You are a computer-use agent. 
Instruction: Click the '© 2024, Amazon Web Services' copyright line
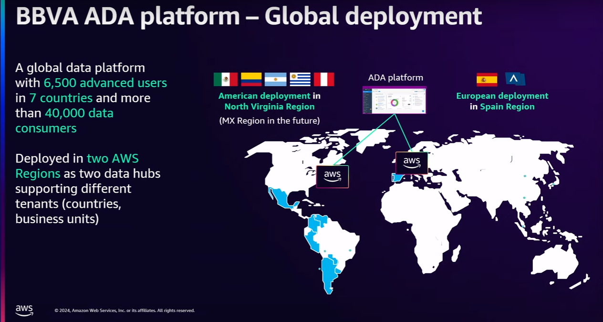point(125,311)
